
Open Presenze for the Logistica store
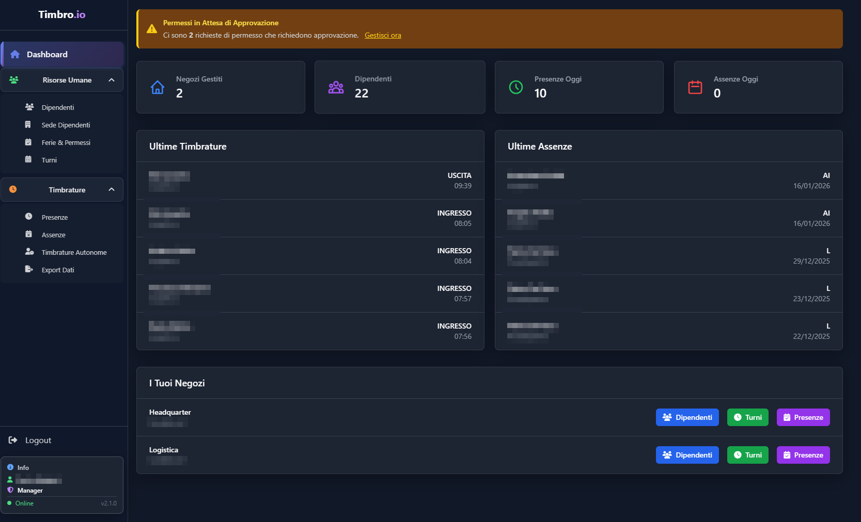coord(803,455)
